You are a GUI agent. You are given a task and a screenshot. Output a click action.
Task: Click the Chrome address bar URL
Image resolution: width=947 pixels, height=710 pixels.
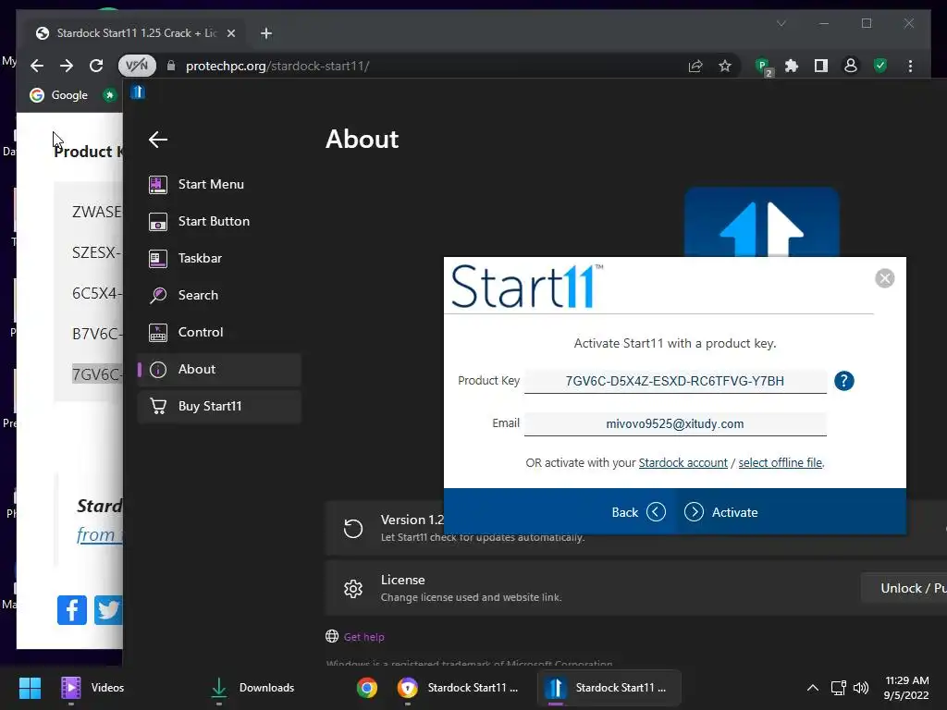click(x=277, y=66)
